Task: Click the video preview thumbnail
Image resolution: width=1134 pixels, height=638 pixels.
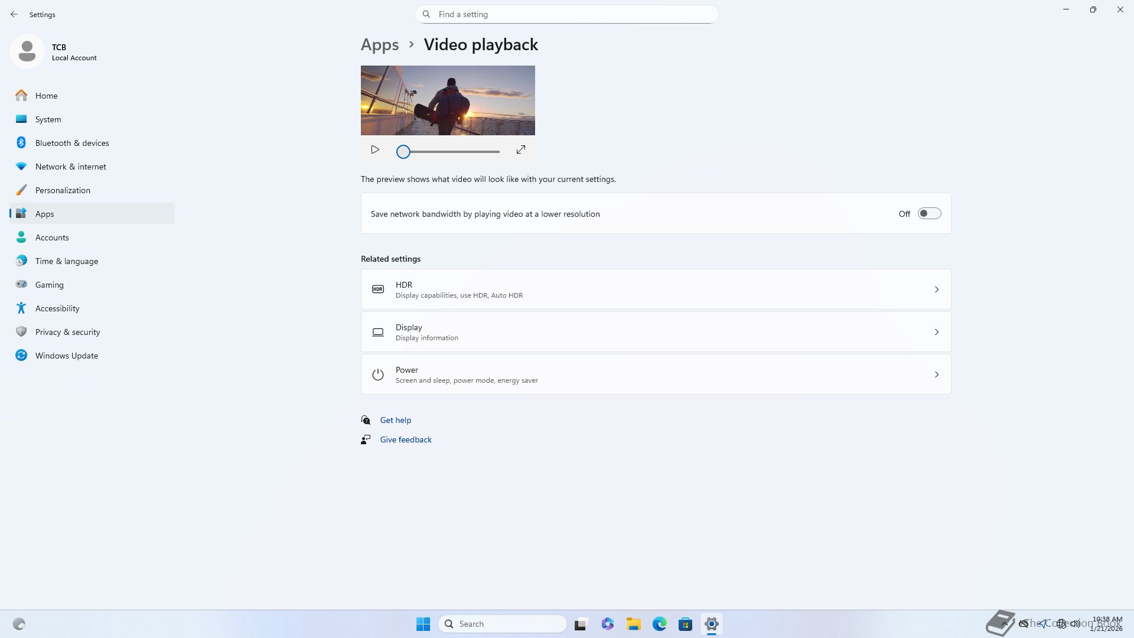Action: (448, 100)
